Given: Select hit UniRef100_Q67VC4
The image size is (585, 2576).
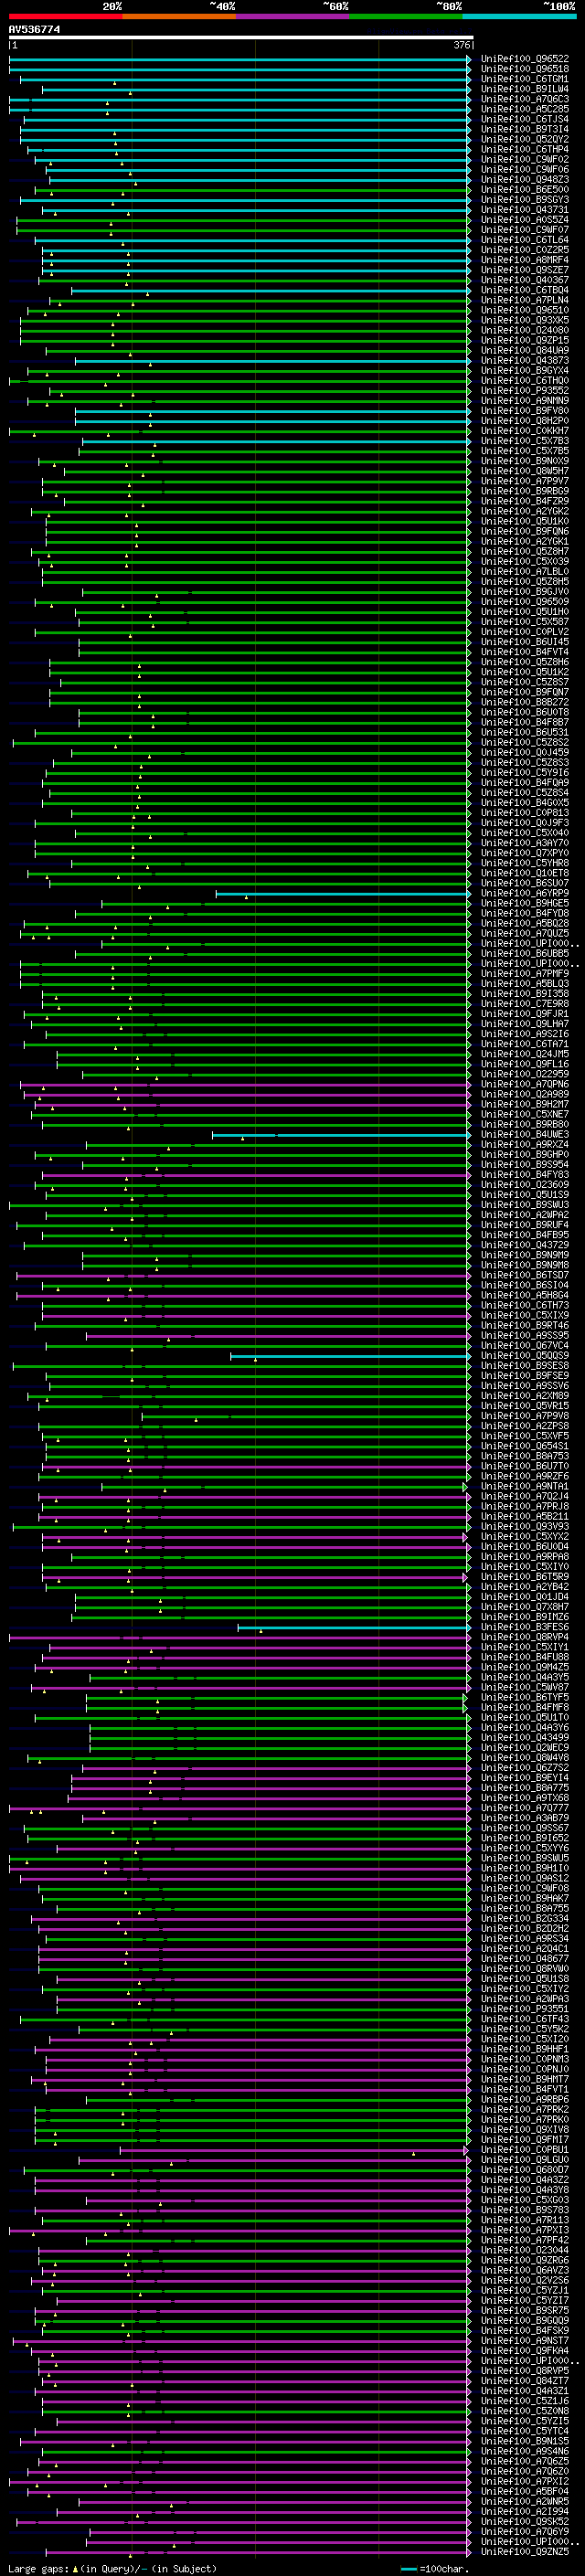Looking at the screenshot, I should [x=525, y=1346].
